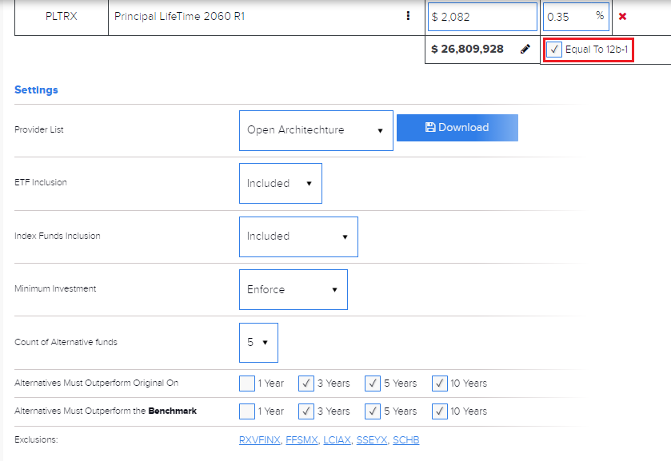Open the ETF Inclusion dropdown
Viewport: 671px width, 461px height.
(x=280, y=183)
